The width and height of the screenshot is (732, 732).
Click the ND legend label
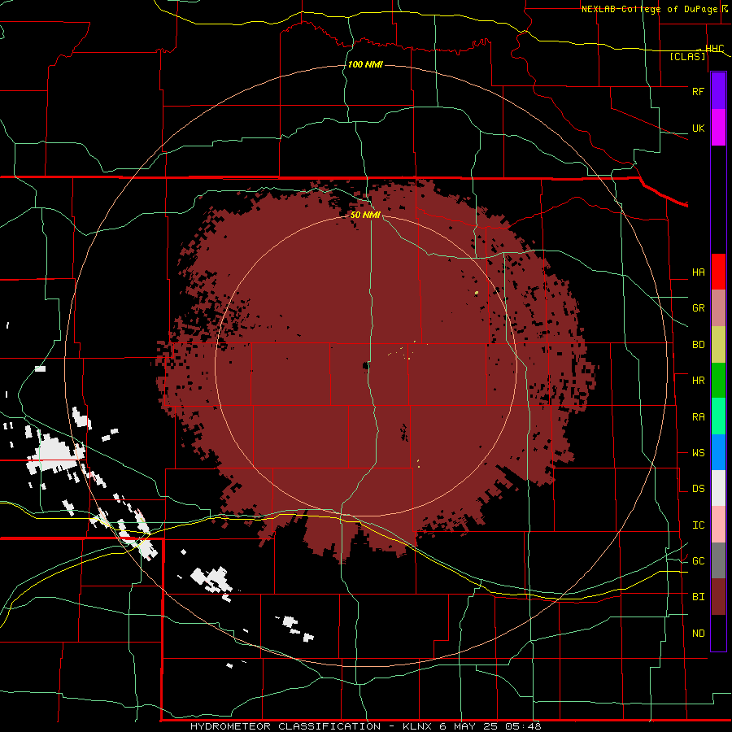click(698, 634)
